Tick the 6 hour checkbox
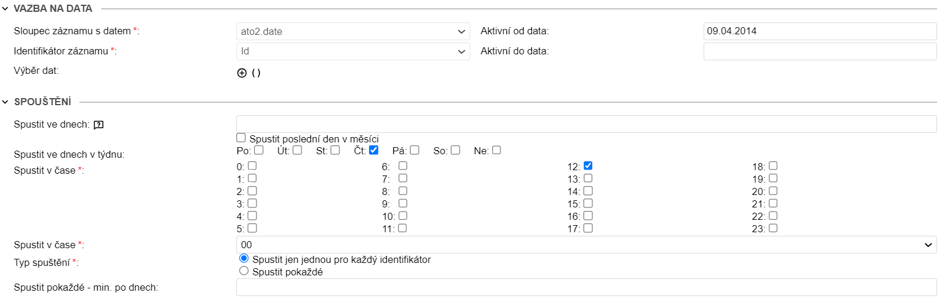 [403, 166]
